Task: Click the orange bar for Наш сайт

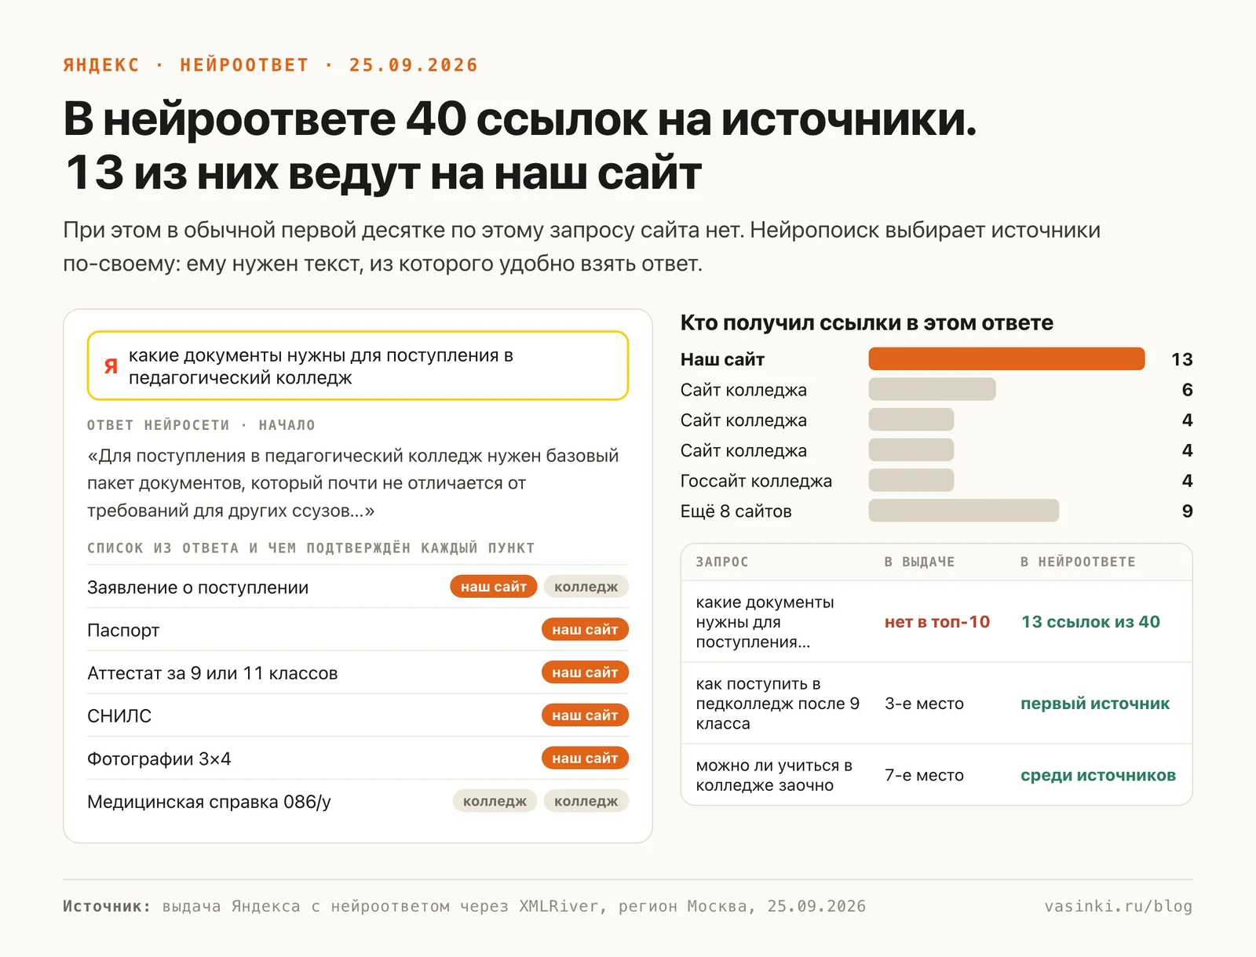Action: [x=1006, y=358]
